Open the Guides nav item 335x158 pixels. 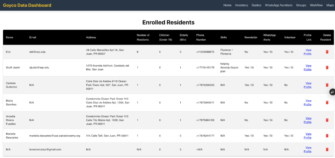256,5
